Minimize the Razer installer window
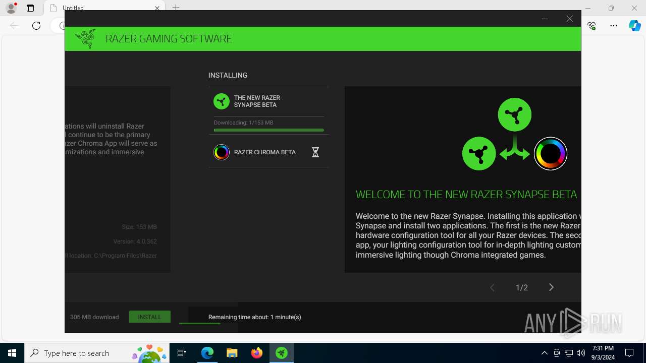 pos(545,19)
